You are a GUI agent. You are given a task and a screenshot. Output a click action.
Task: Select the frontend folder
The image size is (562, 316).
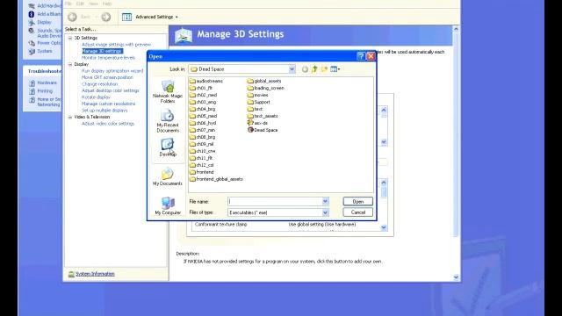pyautogui.click(x=201, y=172)
